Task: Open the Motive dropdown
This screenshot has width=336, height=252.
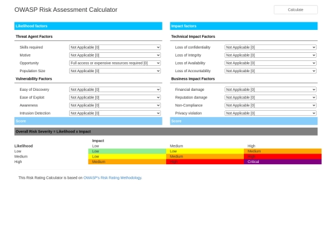Action: [x=114, y=55]
